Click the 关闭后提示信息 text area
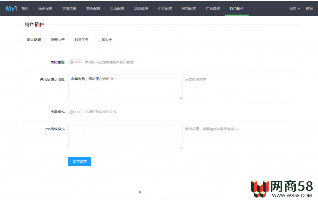The height and width of the screenshot is (200, 318). click(x=125, y=87)
